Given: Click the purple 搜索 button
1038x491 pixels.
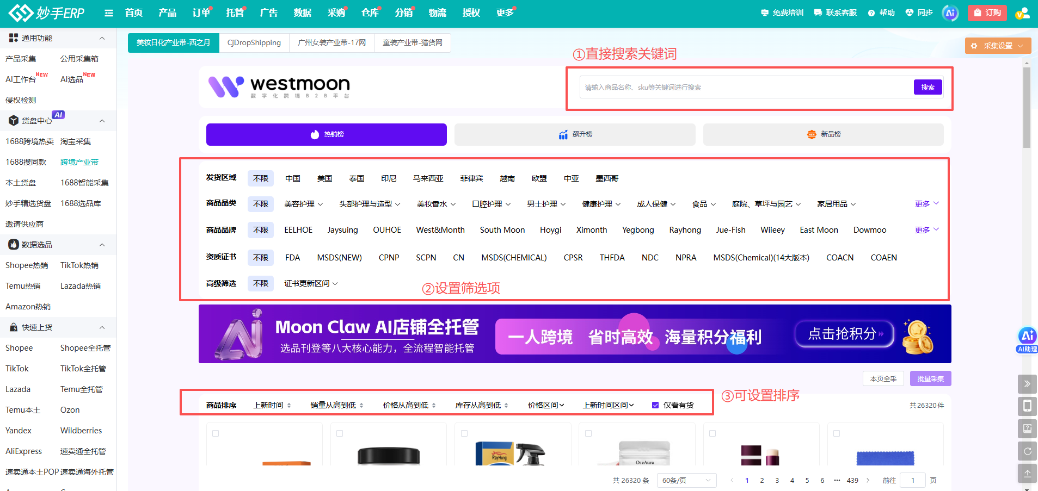Looking at the screenshot, I should point(928,87).
